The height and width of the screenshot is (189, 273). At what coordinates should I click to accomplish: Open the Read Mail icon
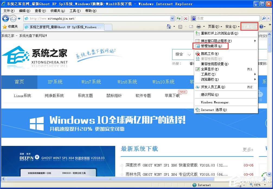pos(191,26)
